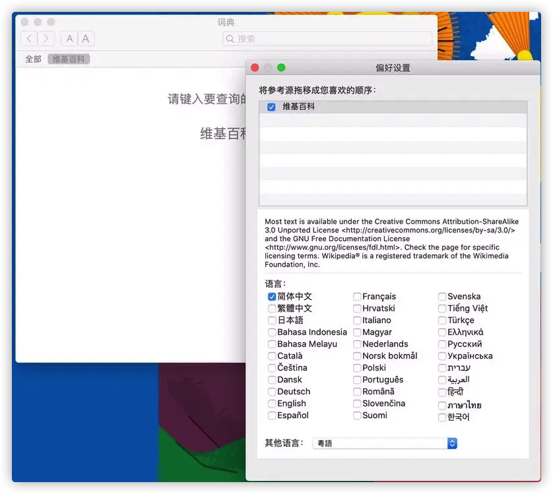Select 维基百科 row in source list
The width and height of the screenshot is (553, 494).
tap(393, 107)
